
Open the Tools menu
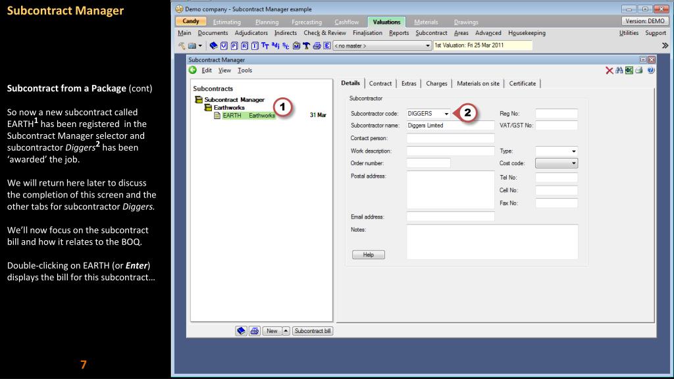pyautogui.click(x=244, y=70)
